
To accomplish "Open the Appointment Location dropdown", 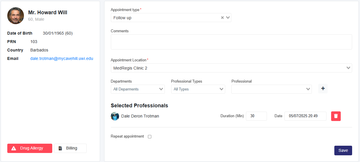I will point(231,68).
